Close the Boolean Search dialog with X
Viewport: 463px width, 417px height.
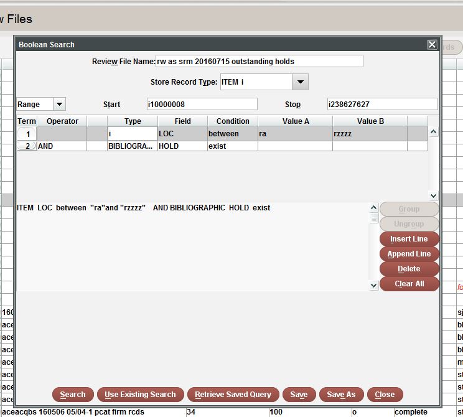click(x=432, y=45)
